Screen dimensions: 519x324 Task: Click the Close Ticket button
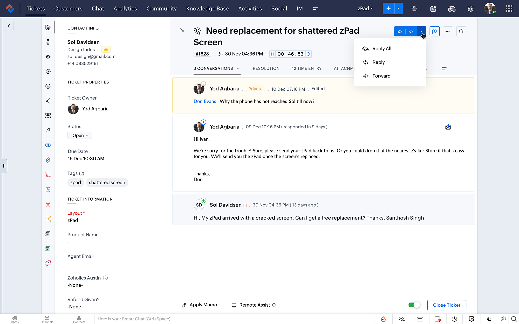pyautogui.click(x=446, y=305)
